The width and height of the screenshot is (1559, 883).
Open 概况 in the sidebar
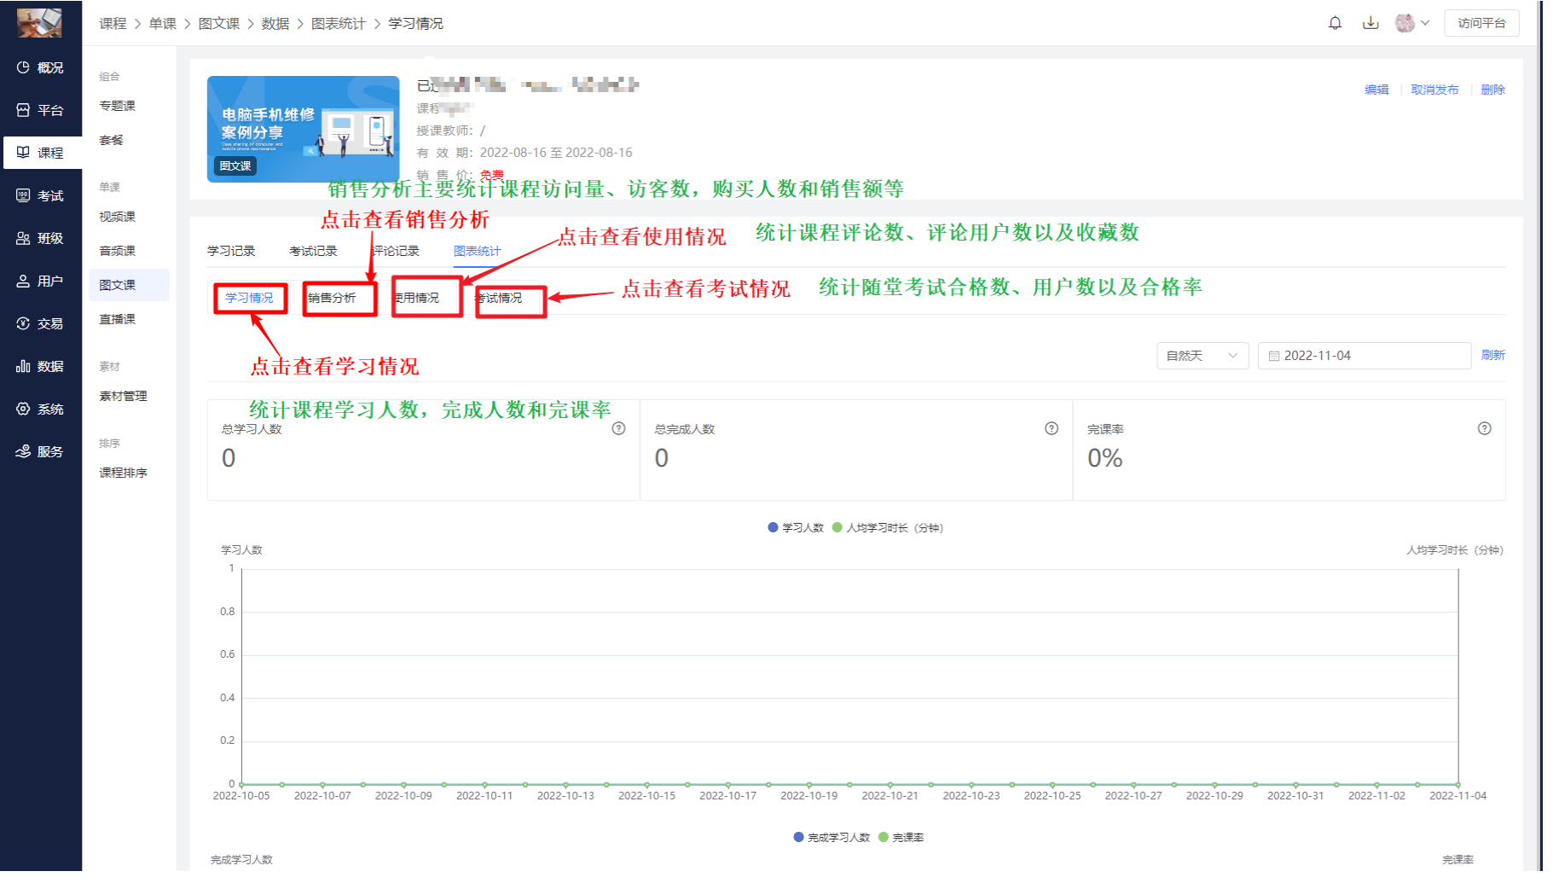[41, 67]
